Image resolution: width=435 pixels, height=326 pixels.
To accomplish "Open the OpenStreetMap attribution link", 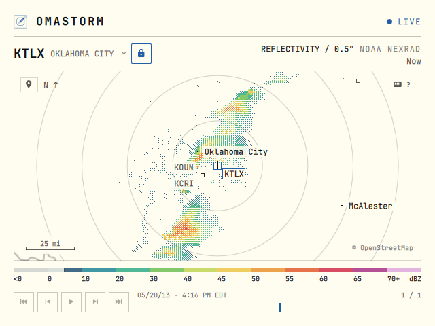I will tap(383, 247).
